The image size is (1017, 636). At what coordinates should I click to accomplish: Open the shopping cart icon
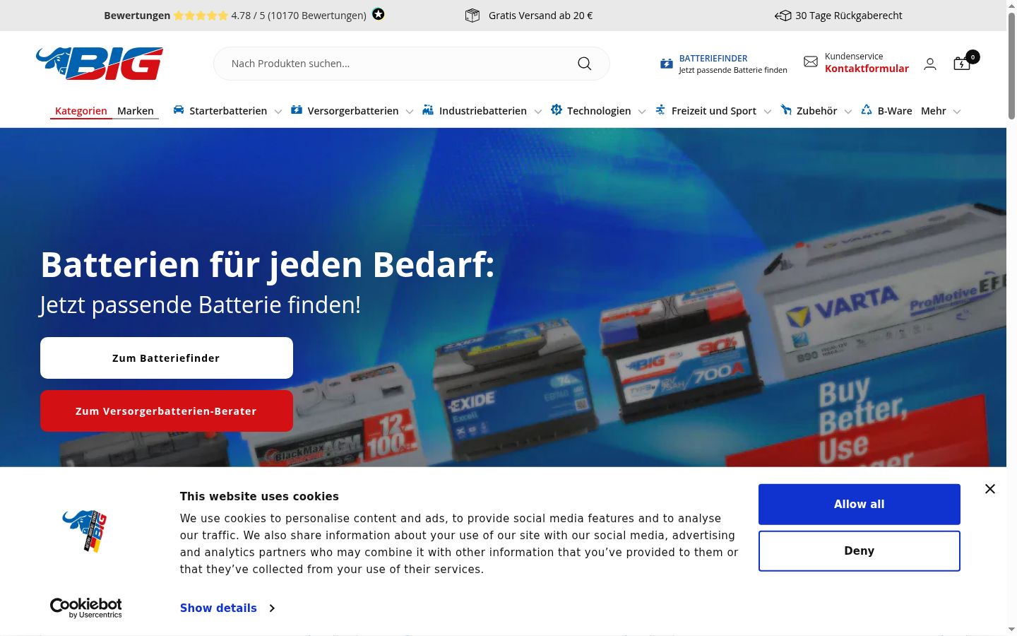pyautogui.click(x=962, y=64)
